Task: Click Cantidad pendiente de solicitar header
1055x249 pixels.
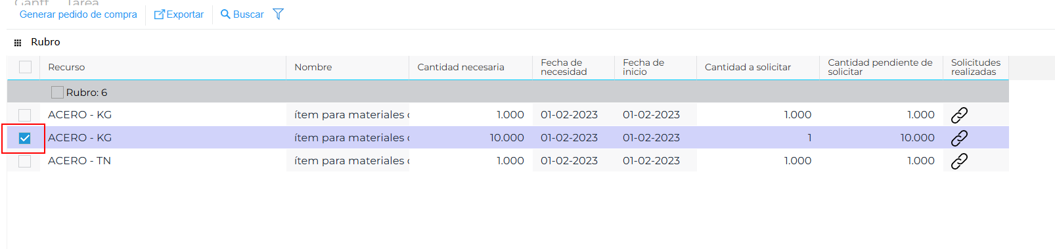Action: pos(881,67)
